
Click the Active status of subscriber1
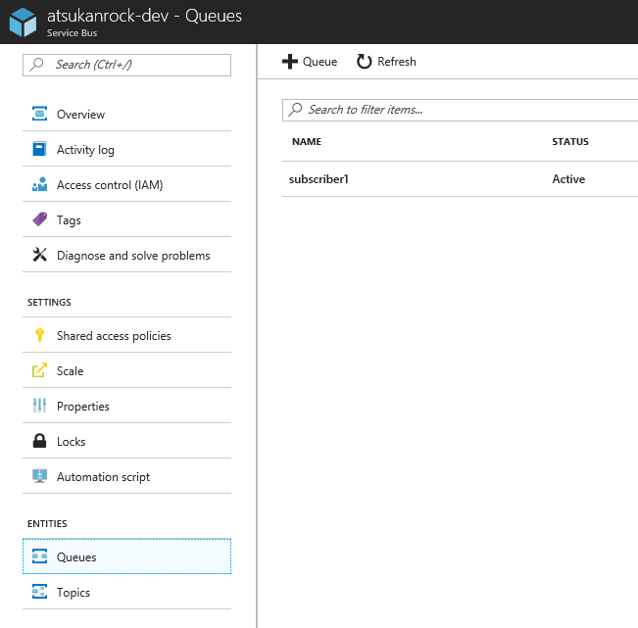click(568, 179)
